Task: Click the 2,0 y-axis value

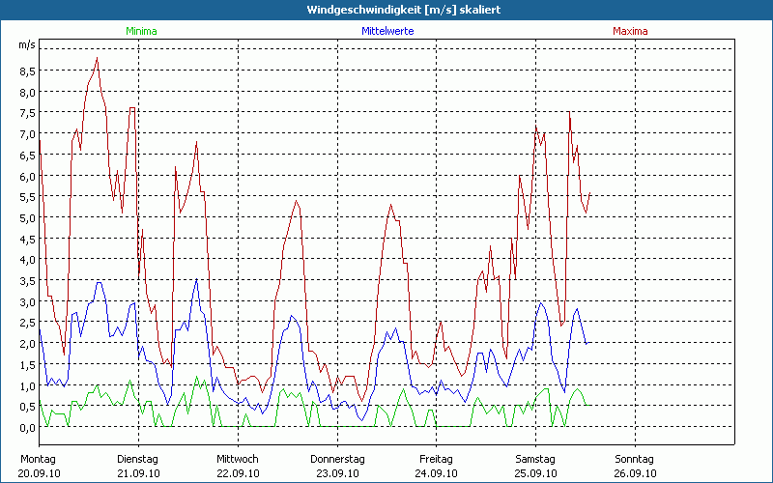Action: 28,344
